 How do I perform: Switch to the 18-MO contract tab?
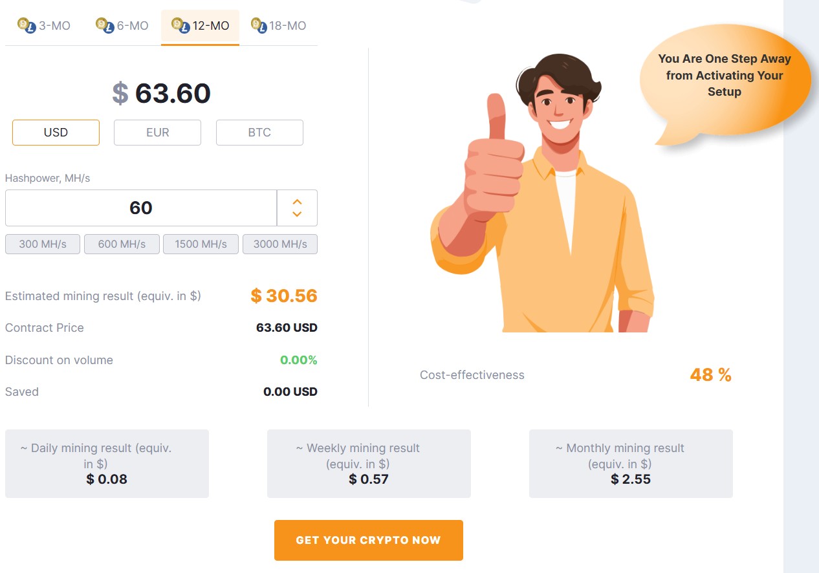[x=279, y=27]
